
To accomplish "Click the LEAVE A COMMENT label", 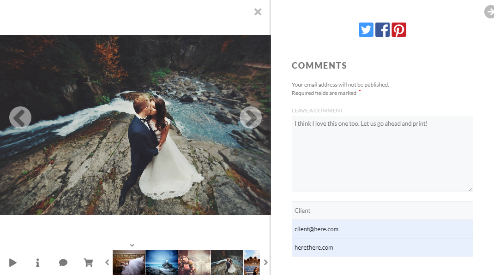I will (317, 111).
